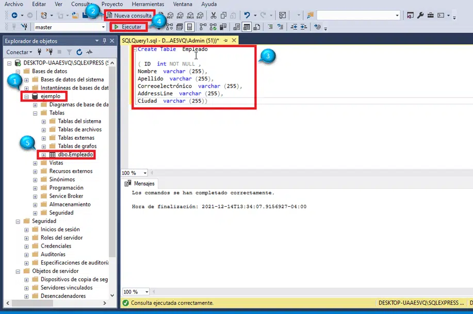Select the Mensajes tab

[140, 184]
